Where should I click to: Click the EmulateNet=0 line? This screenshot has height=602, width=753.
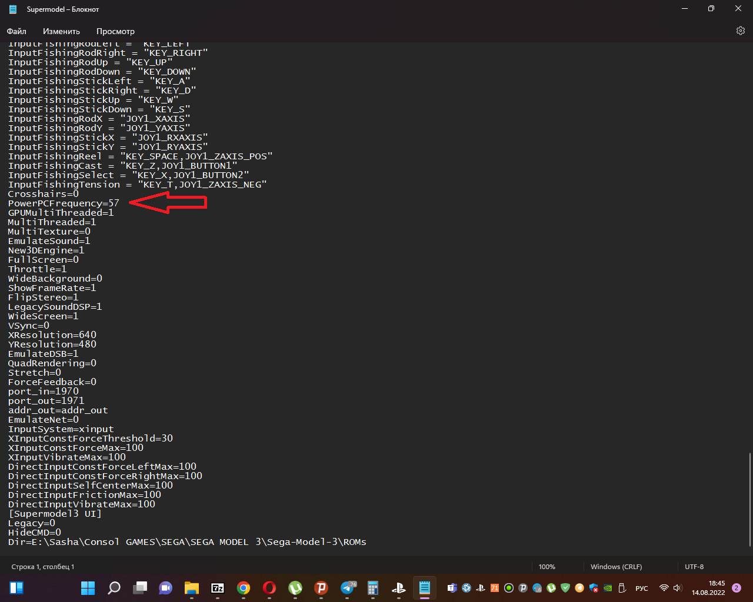(43, 420)
